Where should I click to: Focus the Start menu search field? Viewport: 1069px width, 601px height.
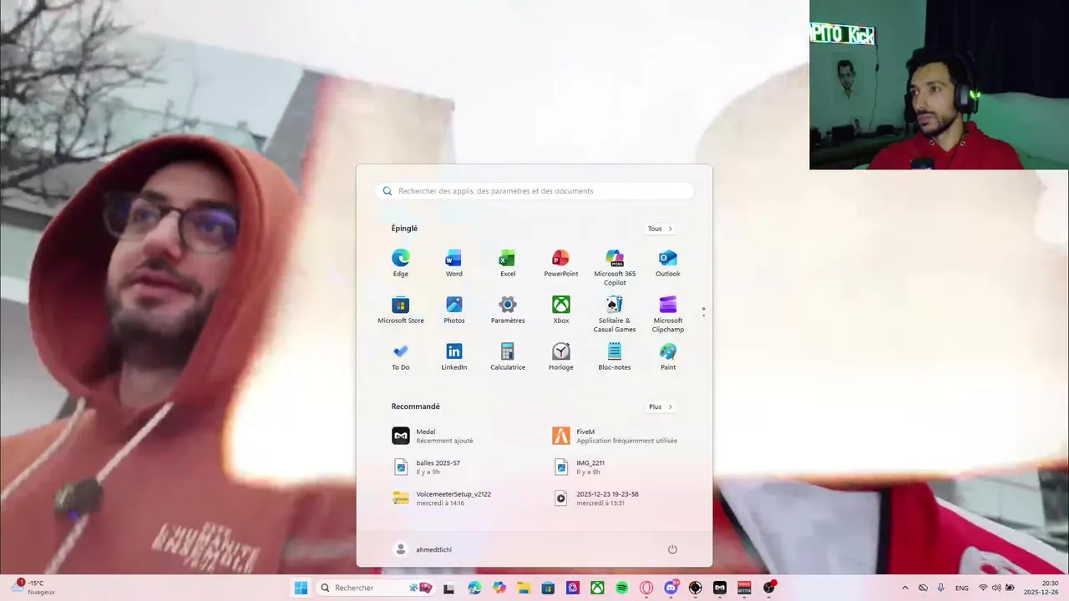point(534,191)
